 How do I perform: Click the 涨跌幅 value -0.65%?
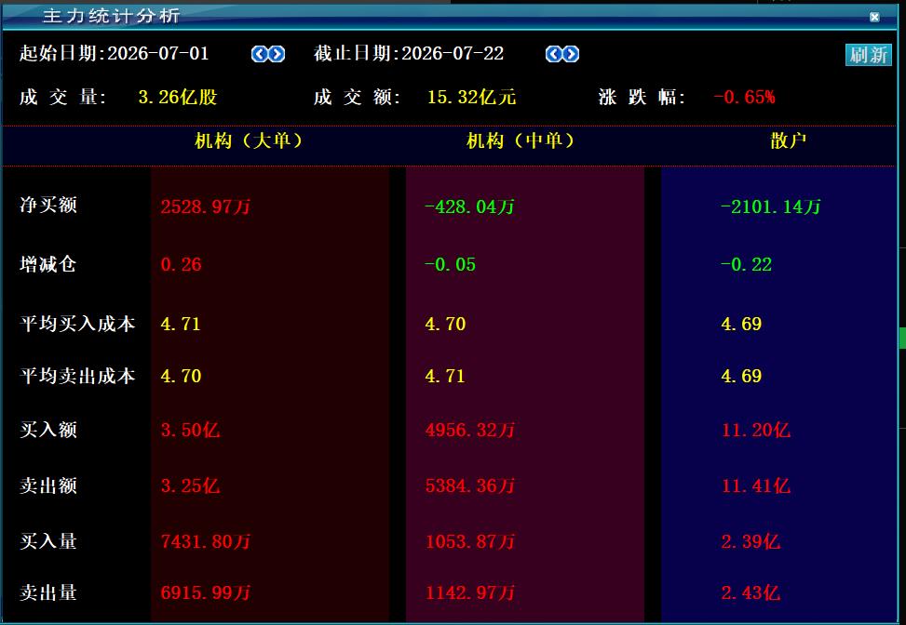[744, 97]
